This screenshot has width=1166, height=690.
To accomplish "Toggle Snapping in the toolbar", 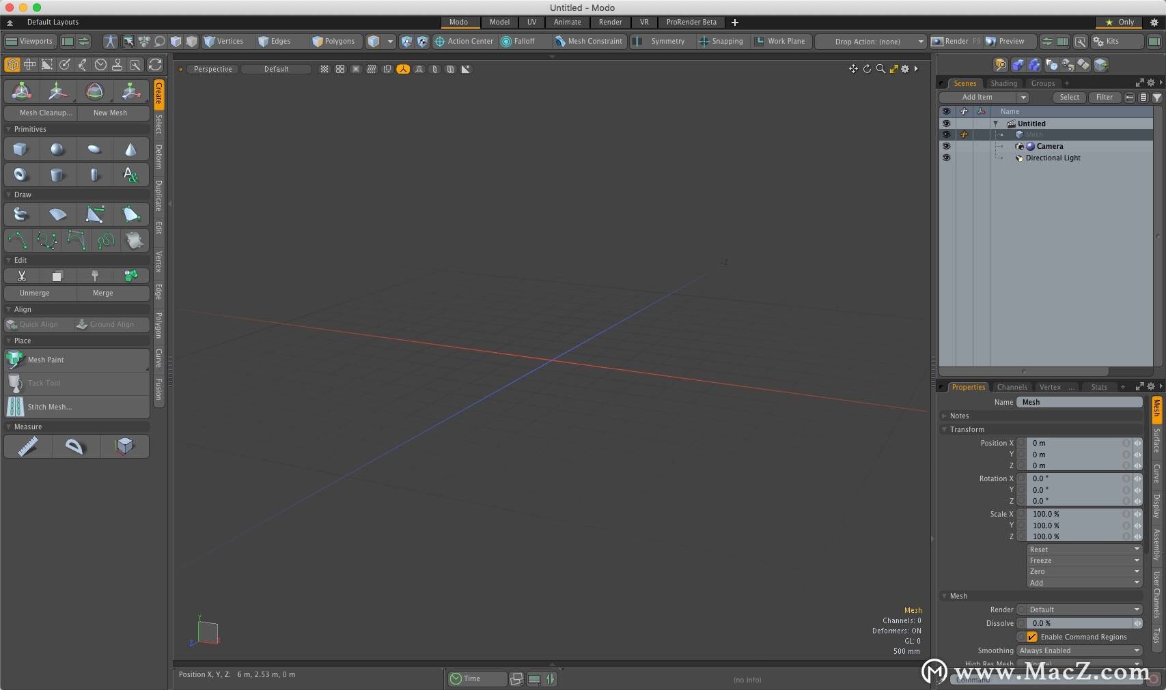I will (x=721, y=41).
